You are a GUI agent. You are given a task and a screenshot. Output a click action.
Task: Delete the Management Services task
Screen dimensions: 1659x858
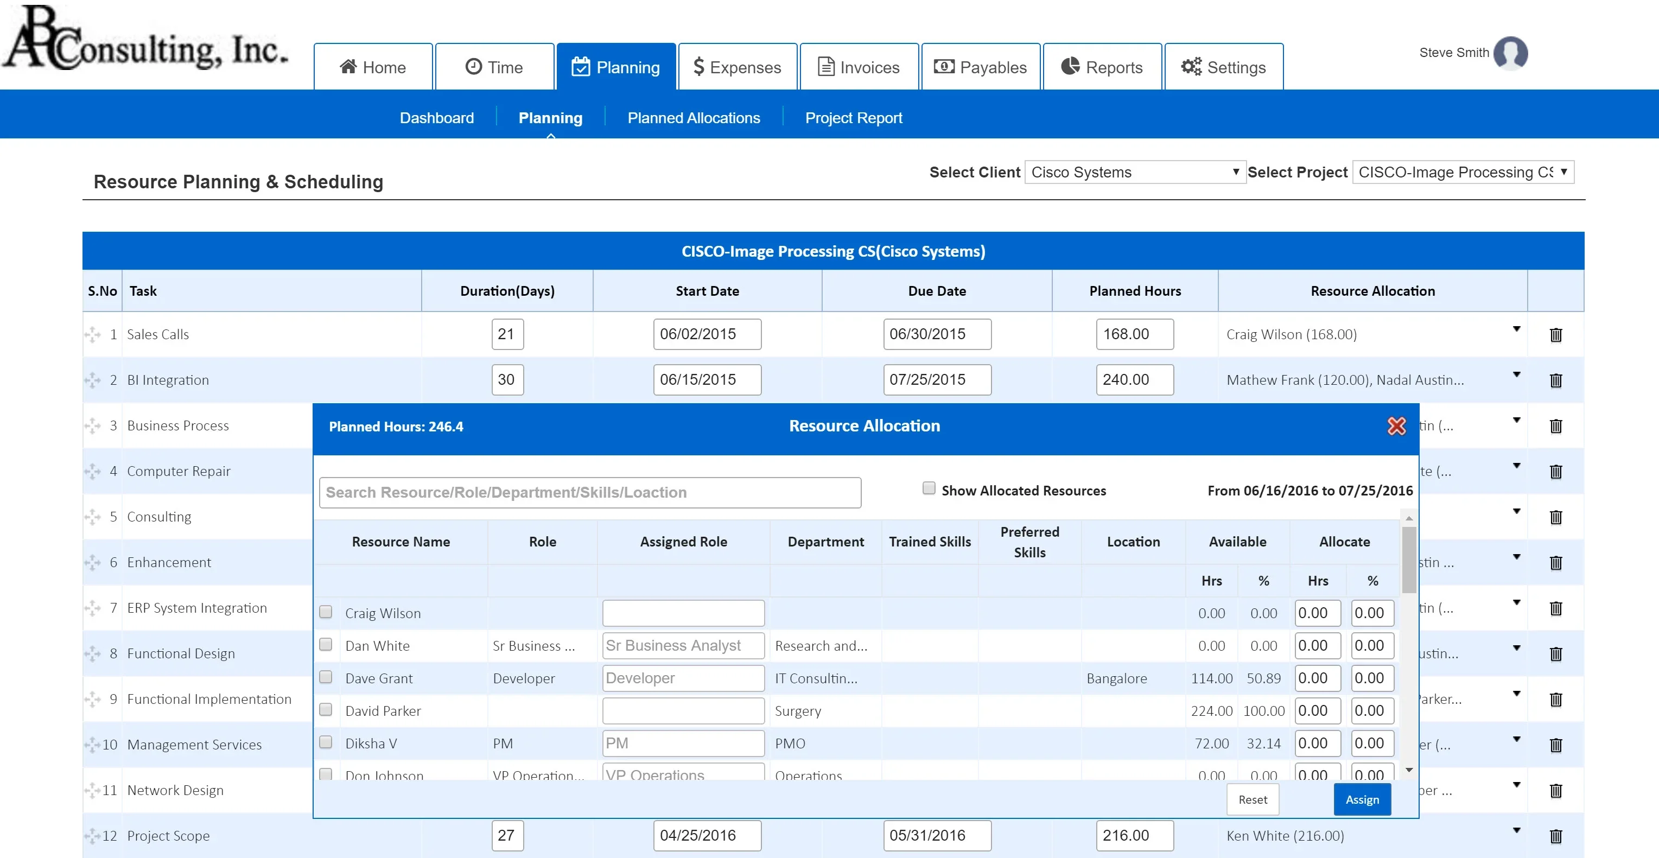tap(1555, 745)
